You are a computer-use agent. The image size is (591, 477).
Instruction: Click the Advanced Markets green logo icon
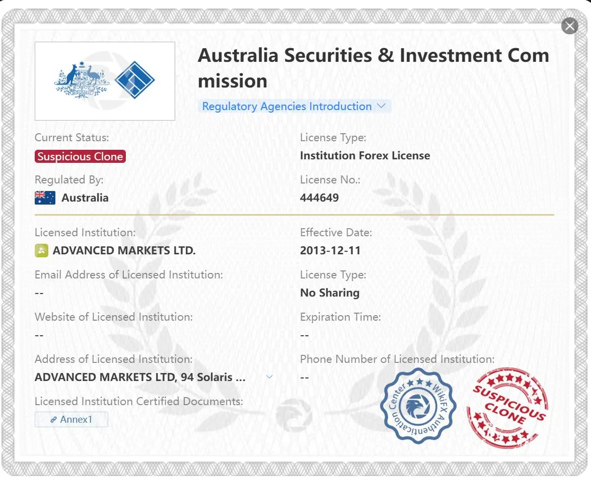click(x=41, y=250)
